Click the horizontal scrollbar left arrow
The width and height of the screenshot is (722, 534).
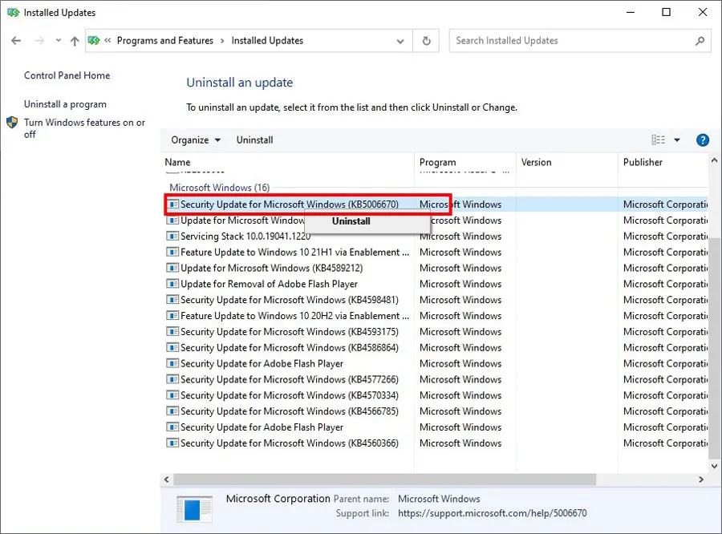click(x=167, y=479)
